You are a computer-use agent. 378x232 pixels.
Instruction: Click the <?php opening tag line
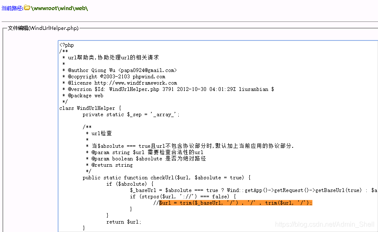pos(67,45)
